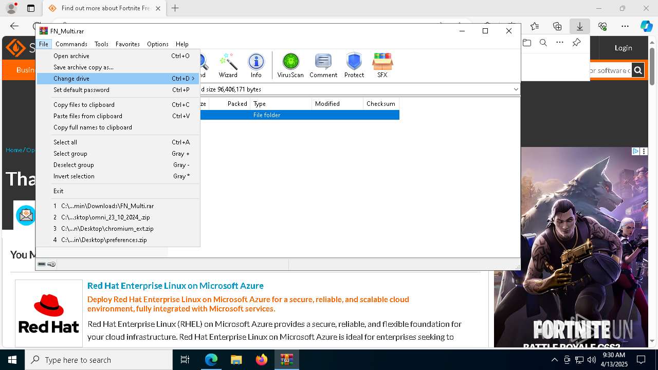Image resolution: width=658 pixels, height=370 pixels.
Task: Click the Red Hat logo thumbnail
Action: pyautogui.click(x=49, y=313)
